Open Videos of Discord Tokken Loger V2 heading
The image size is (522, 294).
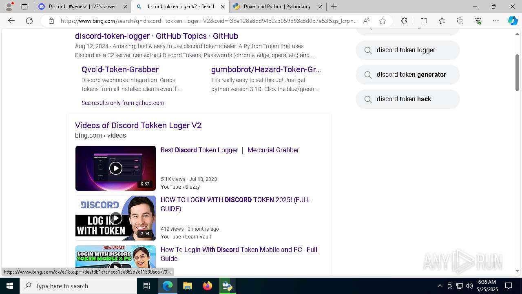[138, 125]
